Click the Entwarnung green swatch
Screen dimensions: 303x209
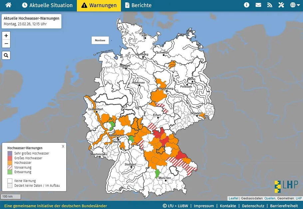tap(10, 172)
